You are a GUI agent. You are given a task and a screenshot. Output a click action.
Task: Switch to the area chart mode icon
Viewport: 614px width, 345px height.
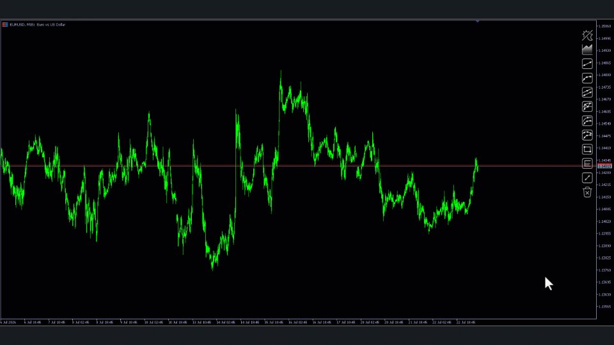[x=587, y=49]
